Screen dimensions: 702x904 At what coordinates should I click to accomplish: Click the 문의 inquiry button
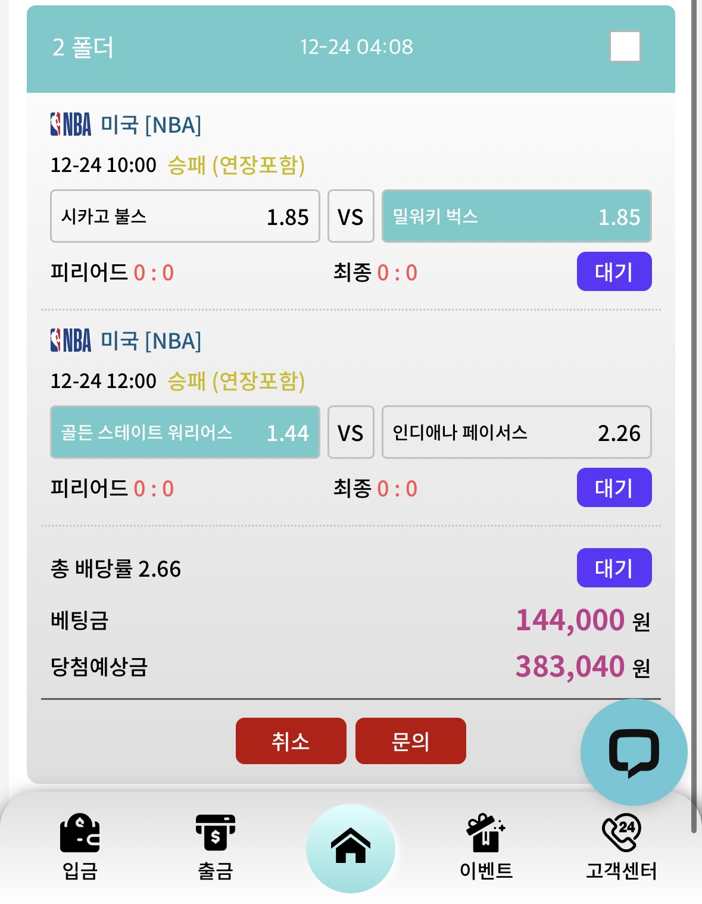[411, 741]
